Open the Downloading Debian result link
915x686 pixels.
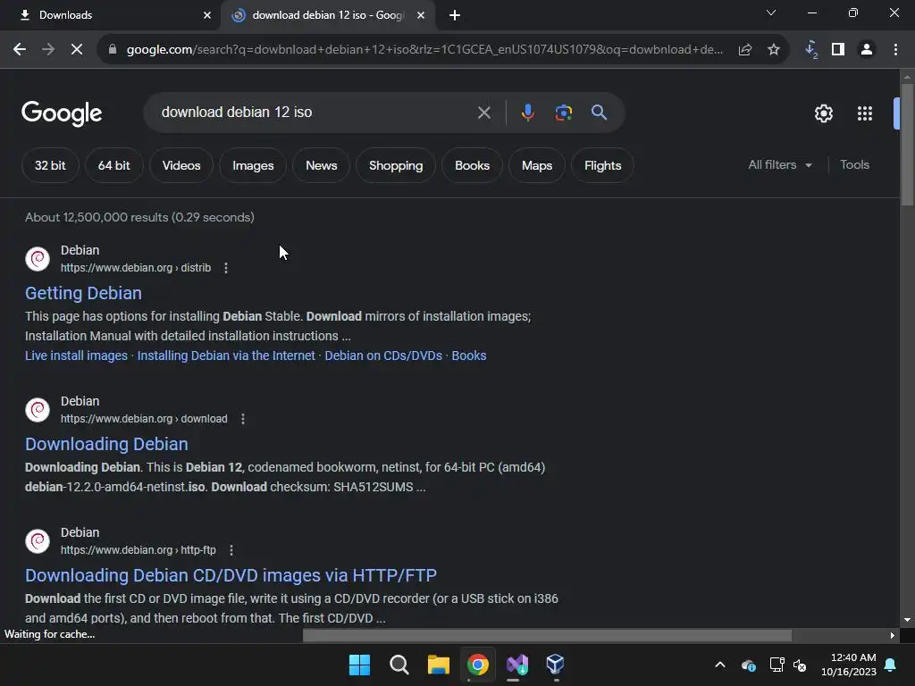pos(107,445)
